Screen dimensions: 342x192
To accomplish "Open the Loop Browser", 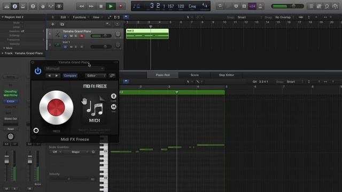I will (x=327, y=6).
